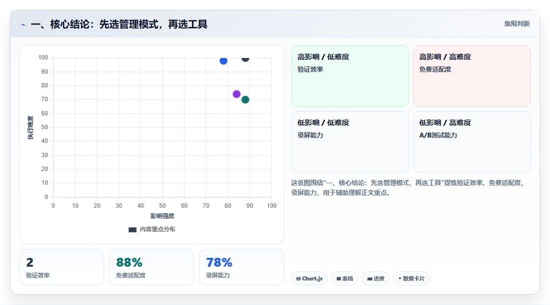Click the 免费适配度 text in the pink card
Image resolution: width=550 pixels, height=305 pixels.
(435, 69)
